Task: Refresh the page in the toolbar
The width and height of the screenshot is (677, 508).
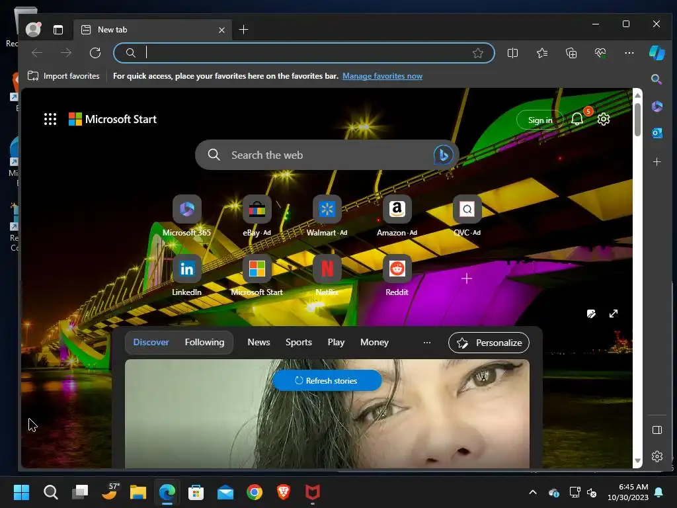Action: [95, 53]
